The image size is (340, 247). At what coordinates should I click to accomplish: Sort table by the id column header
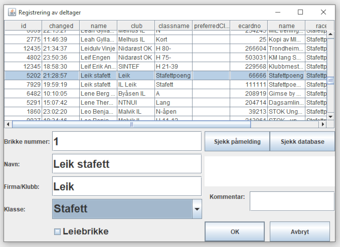(x=23, y=26)
